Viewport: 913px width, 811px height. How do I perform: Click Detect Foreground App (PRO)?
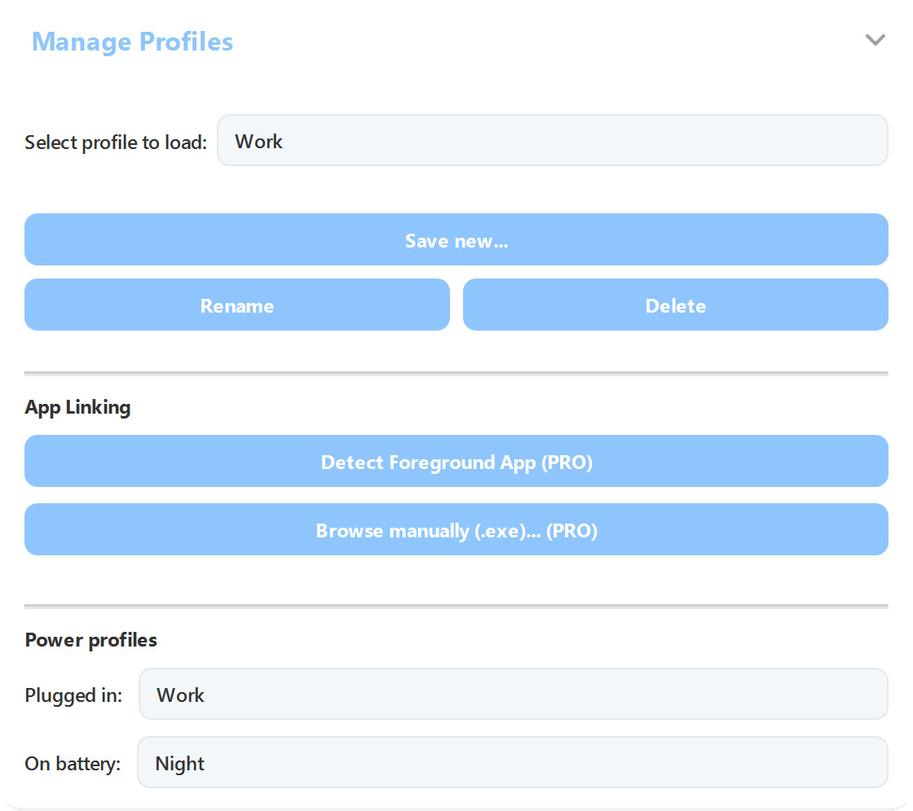456,462
